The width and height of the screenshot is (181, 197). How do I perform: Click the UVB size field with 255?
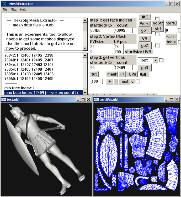pyautogui.click(x=119, y=52)
